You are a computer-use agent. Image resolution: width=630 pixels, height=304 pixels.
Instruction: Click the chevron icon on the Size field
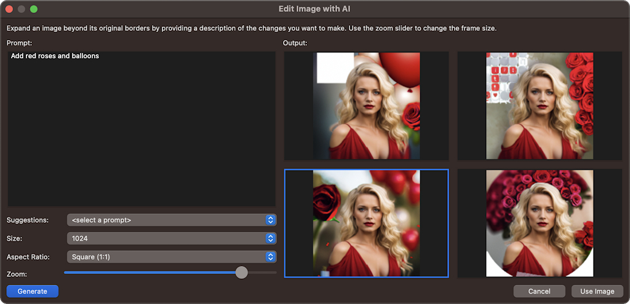pos(270,238)
